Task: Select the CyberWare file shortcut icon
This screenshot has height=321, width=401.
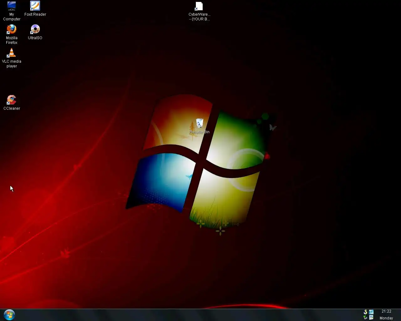Action: point(199,11)
